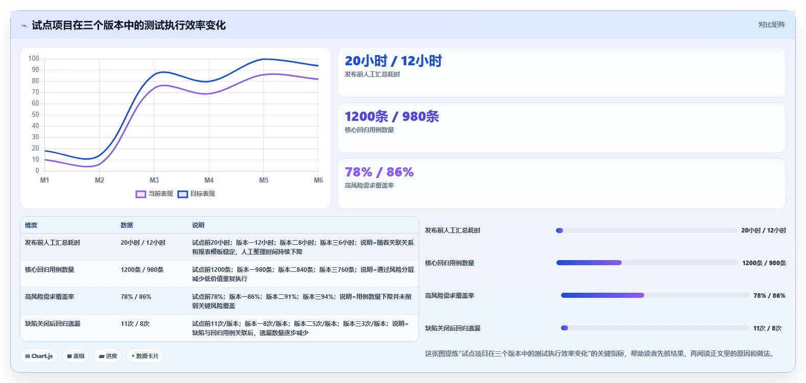Click progress label 核心回归用例数量
This screenshot has height=383, width=806.
click(450, 263)
